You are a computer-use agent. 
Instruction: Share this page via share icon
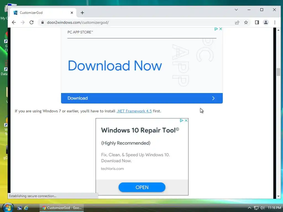[x=237, y=22]
